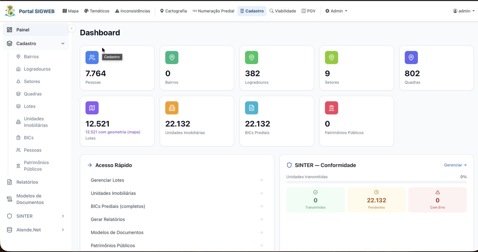Collapse the Cadastro sidebar section chevron

(63, 44)
